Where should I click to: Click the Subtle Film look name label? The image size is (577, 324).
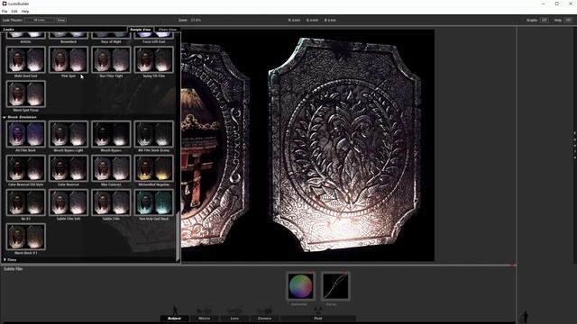click(14, 269)
